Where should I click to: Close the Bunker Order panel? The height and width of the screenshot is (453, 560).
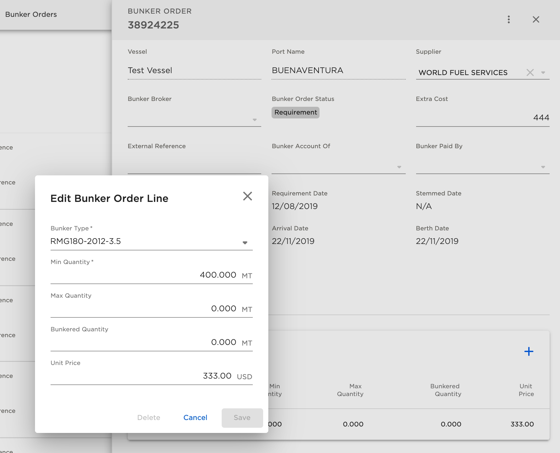point(536,19)
